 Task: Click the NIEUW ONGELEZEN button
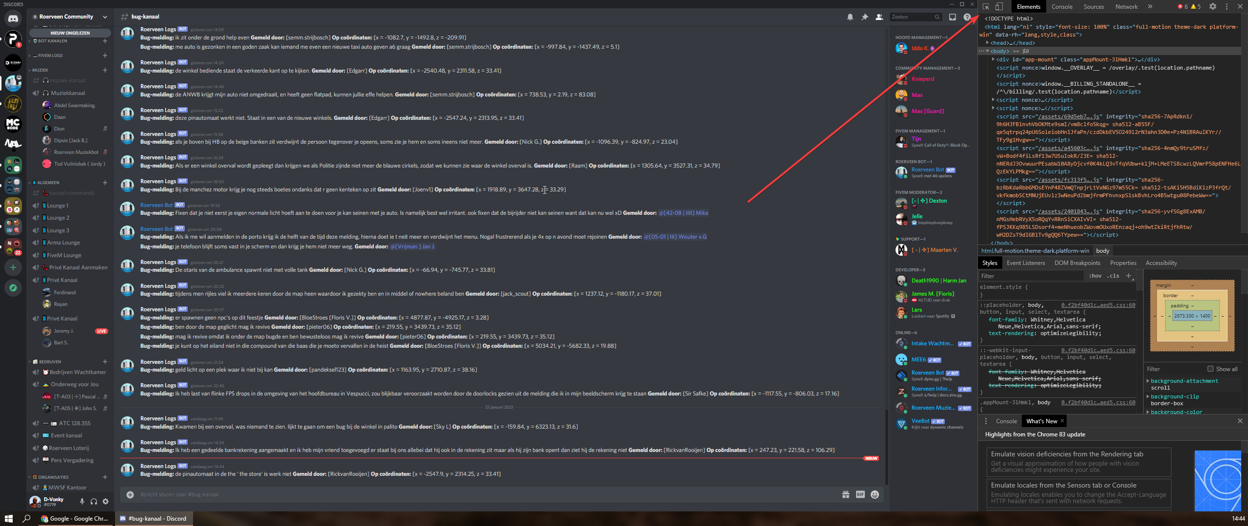(x=70, y=33)
